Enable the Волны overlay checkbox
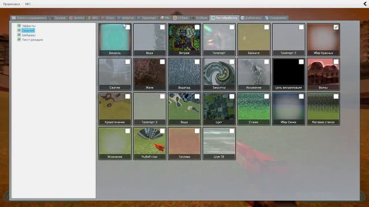This screenshot has height=207, width=369. click(x=336, y=62)
